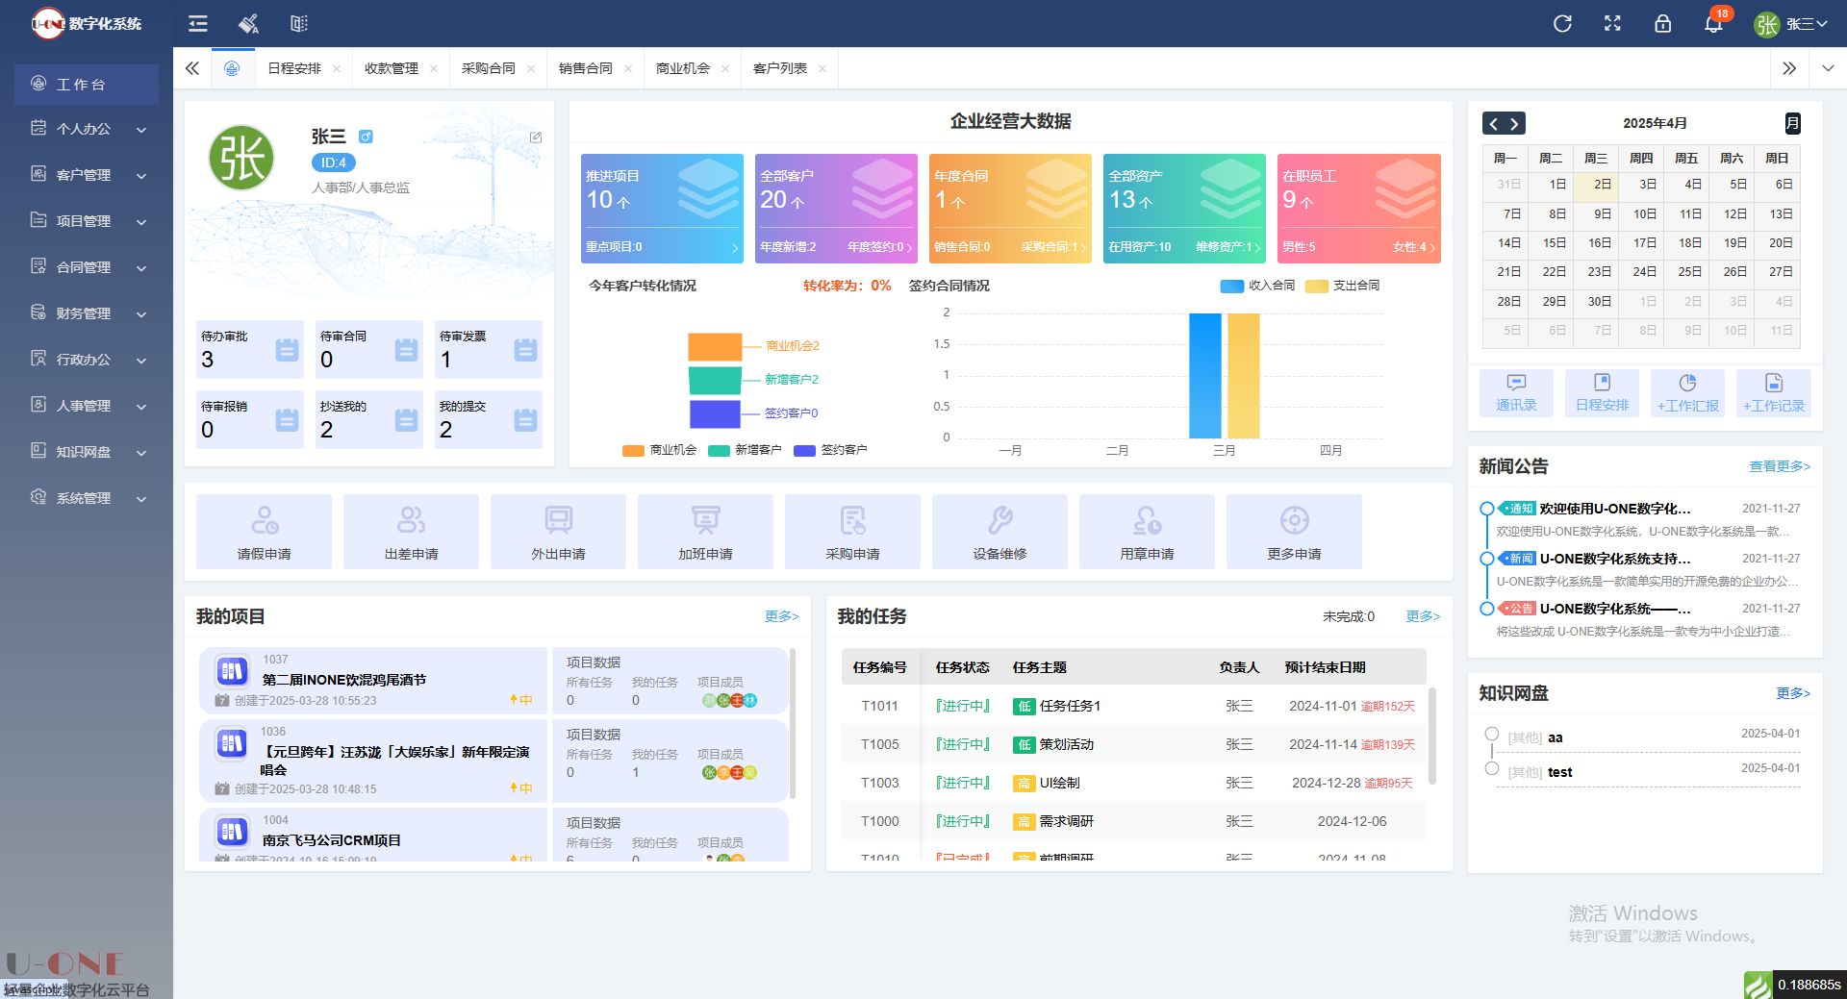Expand 合同管理 sidebar menu
The image size is (1847, 999).
click(87, 267)
